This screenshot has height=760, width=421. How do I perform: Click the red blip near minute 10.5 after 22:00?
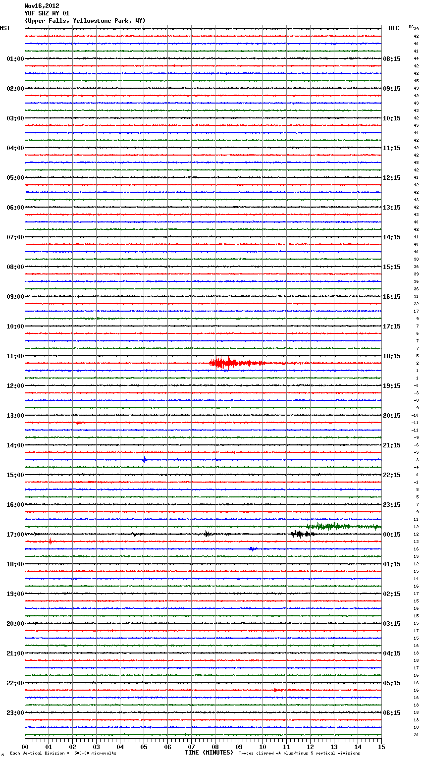coord(277,690)
